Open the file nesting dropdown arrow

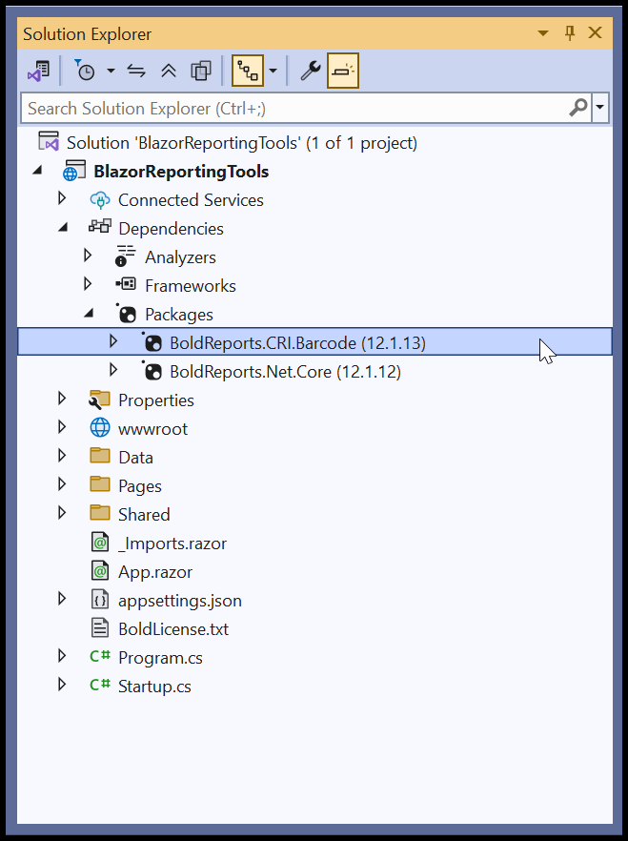[273, 71]
